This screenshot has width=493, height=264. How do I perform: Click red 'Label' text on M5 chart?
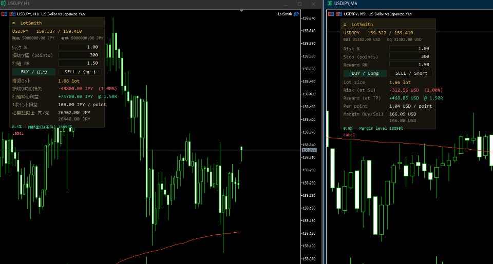click(x=349, y=135)
